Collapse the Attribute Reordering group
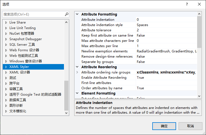This screenshot has width=206, height=135. (x=77, y=67)
